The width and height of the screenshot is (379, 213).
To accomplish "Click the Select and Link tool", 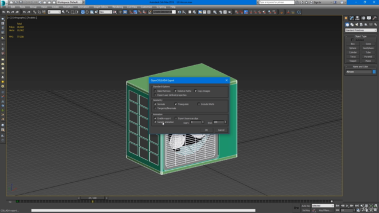I will [x=34, y=12].
